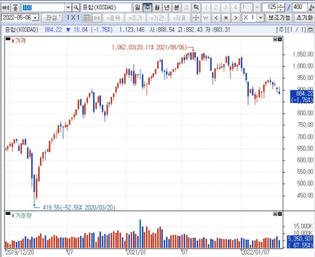Close the volume (거래량) pane
This screenshot has height=257, width=315.
280,214
